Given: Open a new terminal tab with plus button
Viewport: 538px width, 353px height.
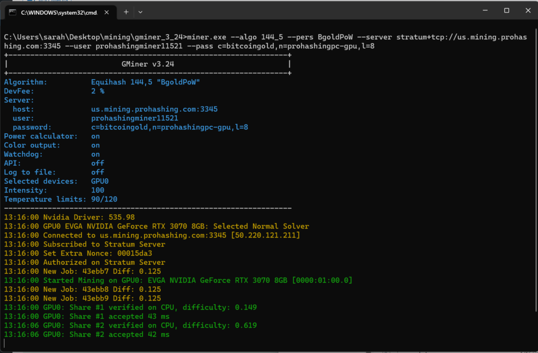Looking at the screenshot, I should point(126,12).
